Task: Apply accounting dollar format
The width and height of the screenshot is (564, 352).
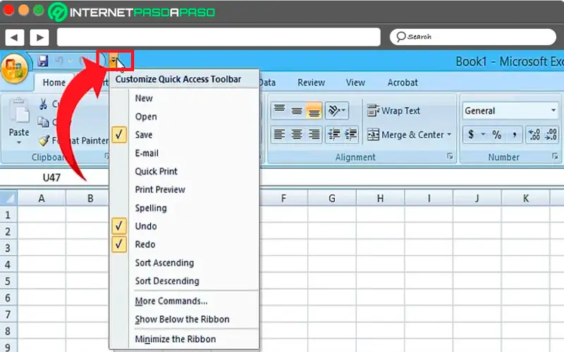Action: click(471, 134)
